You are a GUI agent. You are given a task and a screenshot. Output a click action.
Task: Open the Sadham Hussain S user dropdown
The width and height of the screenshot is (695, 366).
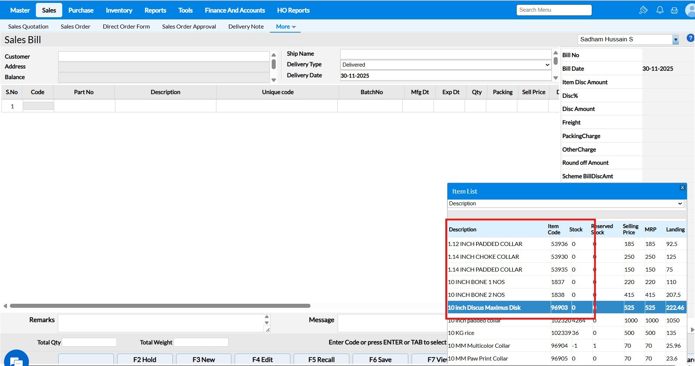(675, 40)
